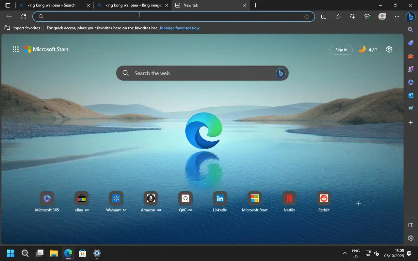
Task: Open Collections panel
Action: [x=353, y=17]
